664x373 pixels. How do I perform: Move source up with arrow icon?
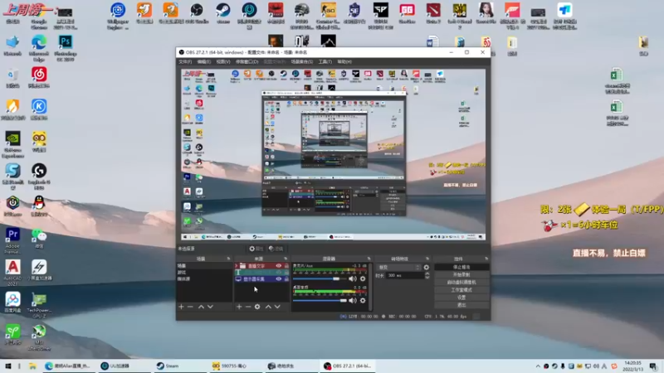[x=268, y=307]
